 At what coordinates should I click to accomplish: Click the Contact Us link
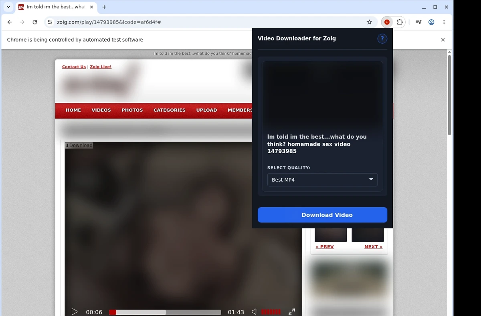pyautogui.click(x=74, y=67)
